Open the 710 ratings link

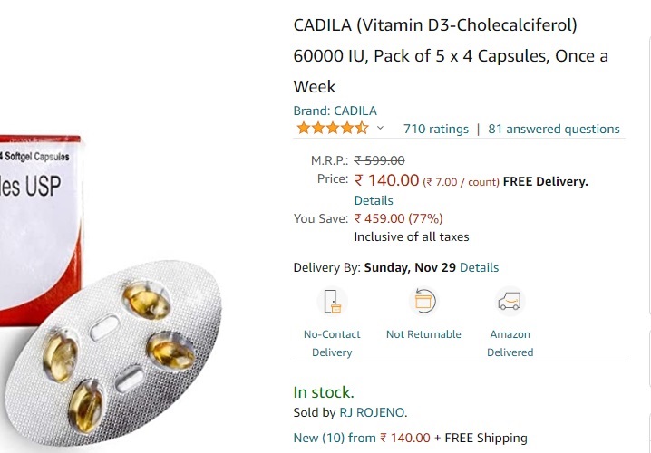(435, 129)
